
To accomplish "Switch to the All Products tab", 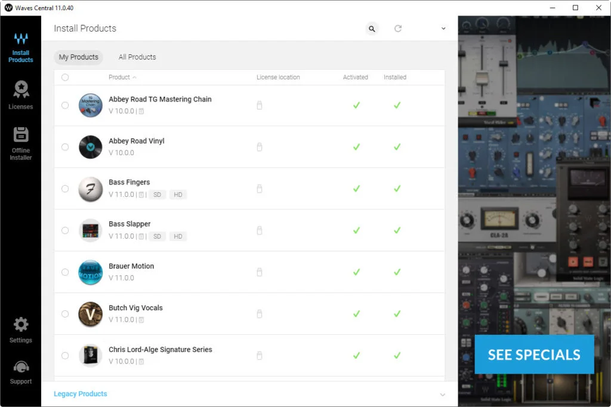I will pos(137,57).
